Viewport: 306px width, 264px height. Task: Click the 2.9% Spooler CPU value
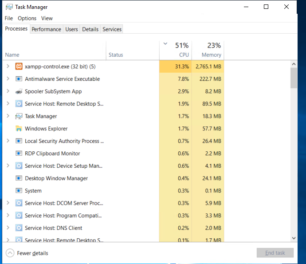tap(184, 91)
